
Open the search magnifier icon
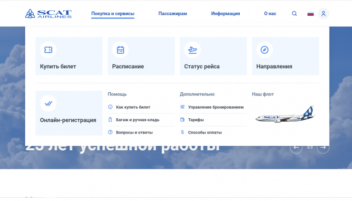click(294, 14)
